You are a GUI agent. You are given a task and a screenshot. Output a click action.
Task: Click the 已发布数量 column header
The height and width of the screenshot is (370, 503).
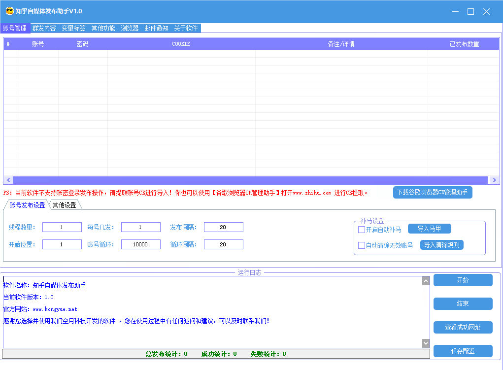point(464,44)
